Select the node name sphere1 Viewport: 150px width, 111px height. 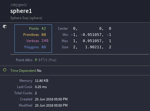tap(21, 11)
